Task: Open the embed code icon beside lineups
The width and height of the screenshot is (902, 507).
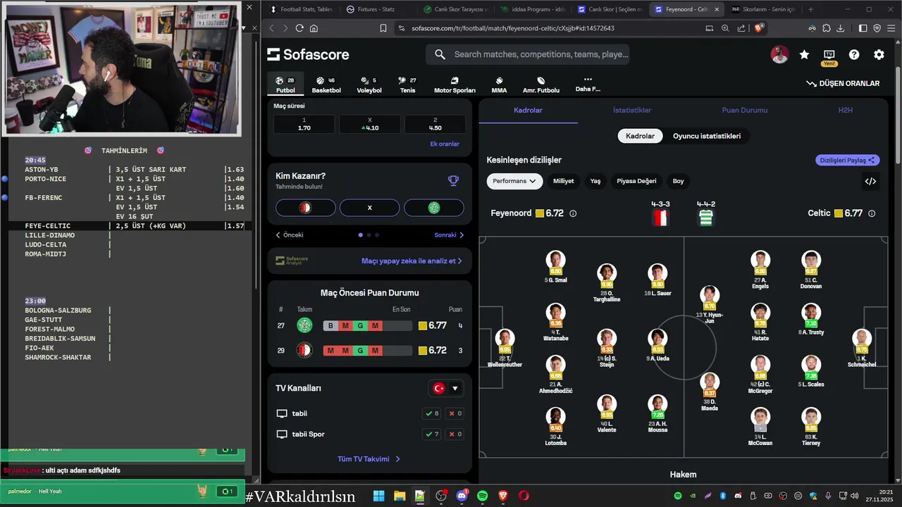Action: (870, 181)
